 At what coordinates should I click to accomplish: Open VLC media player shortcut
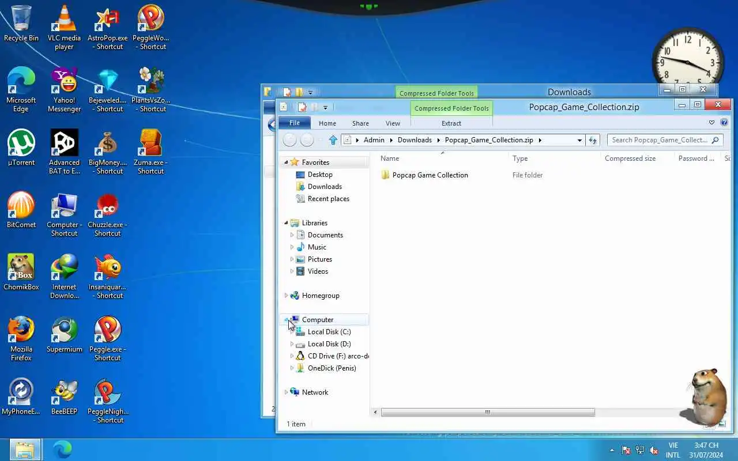click(64, 28)
